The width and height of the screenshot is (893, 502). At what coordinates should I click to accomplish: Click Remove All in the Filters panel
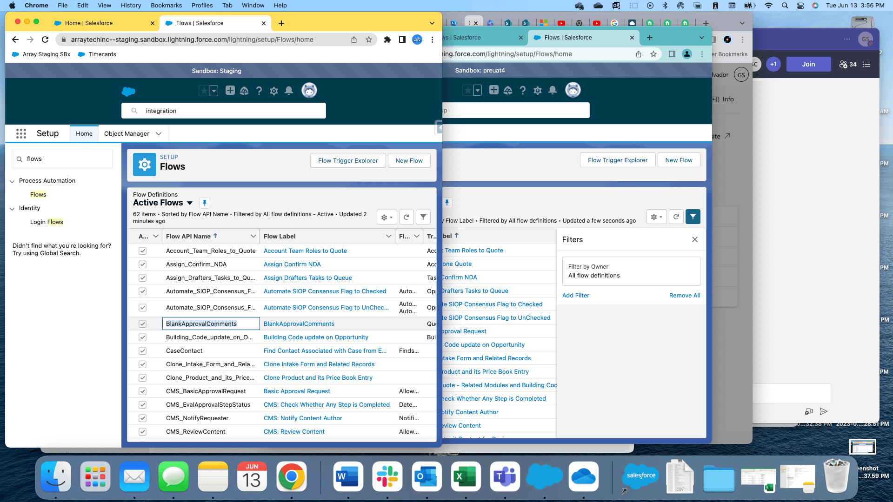(685, 296)
